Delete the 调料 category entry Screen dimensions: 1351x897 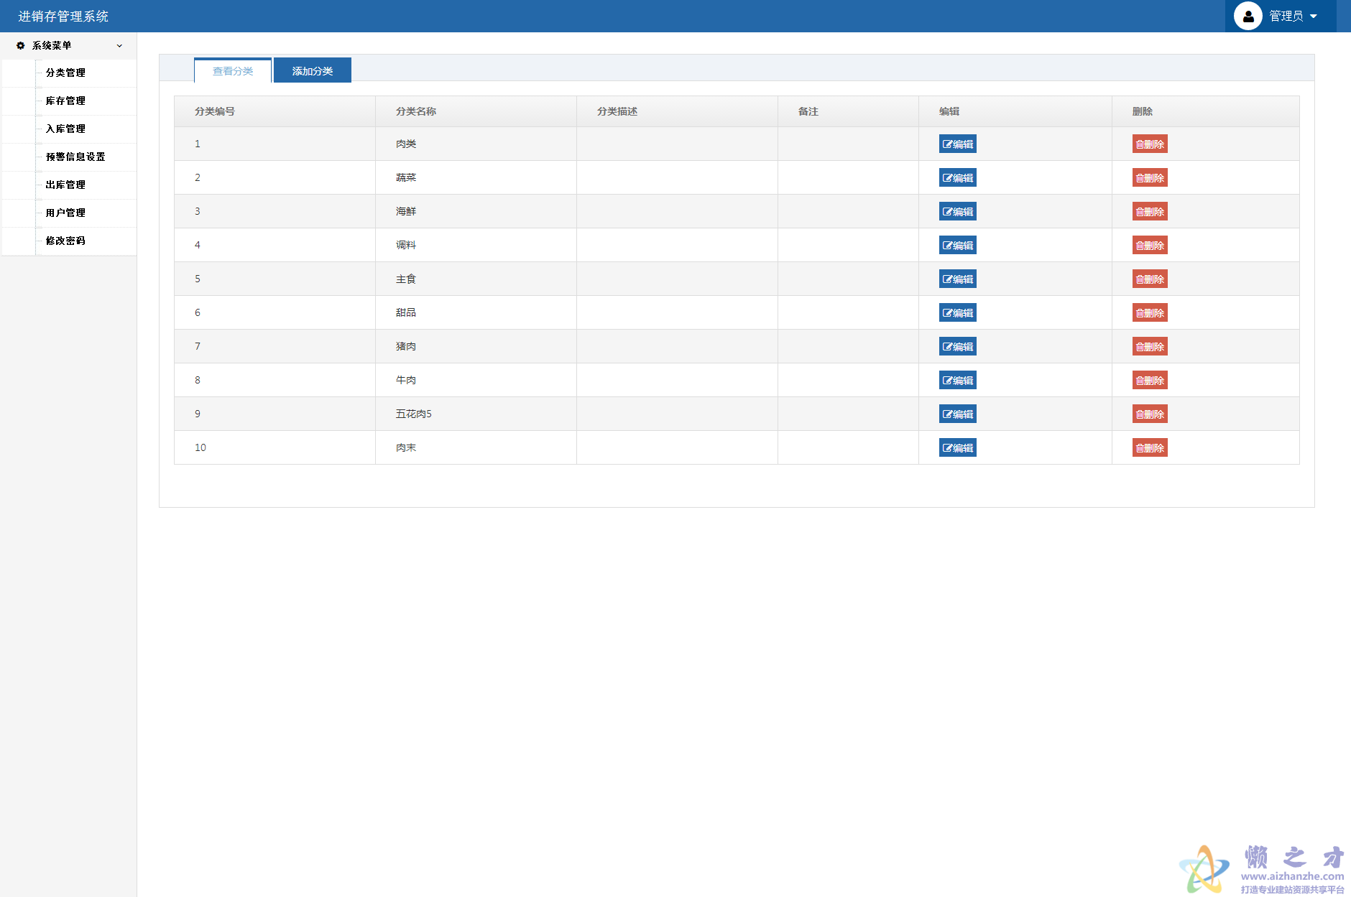click(1149, 246)
